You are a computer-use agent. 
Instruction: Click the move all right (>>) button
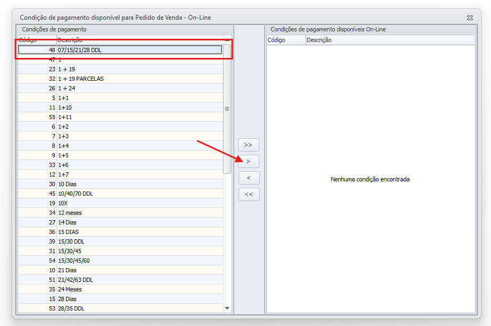(248, 145)
